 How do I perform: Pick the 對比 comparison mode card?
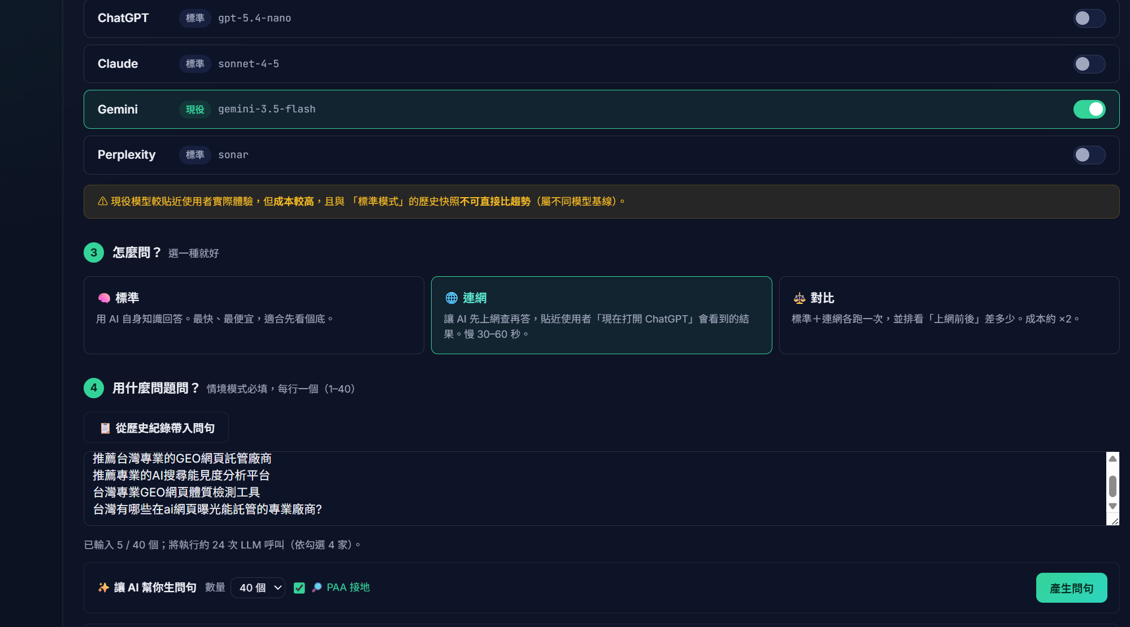pos(949,315)
